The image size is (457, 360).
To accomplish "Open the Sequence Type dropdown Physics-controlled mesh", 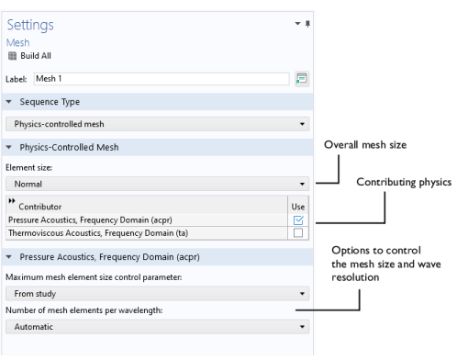I will coord(157,124).
